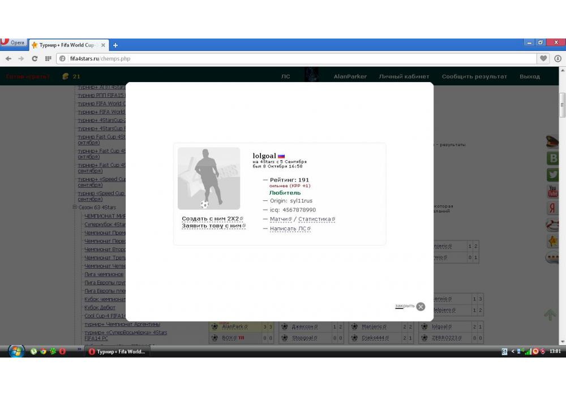This screenshot has height=396, width=566.
Task: Open Личный кабинет in the top menu
Action: tap(404, 76)
